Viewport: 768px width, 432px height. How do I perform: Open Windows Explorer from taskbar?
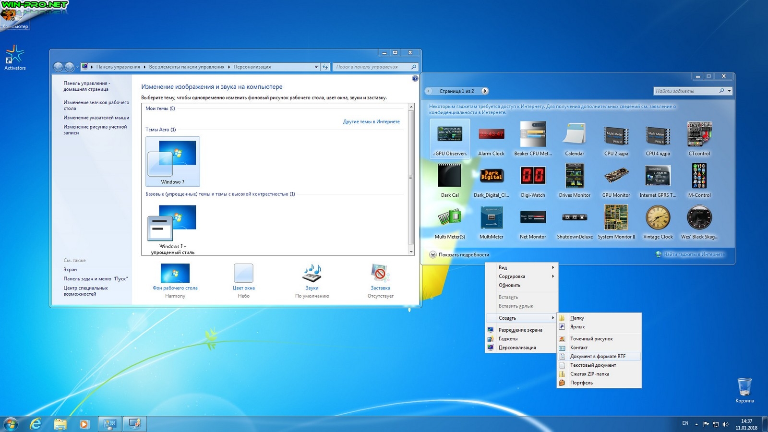(60, 424)
